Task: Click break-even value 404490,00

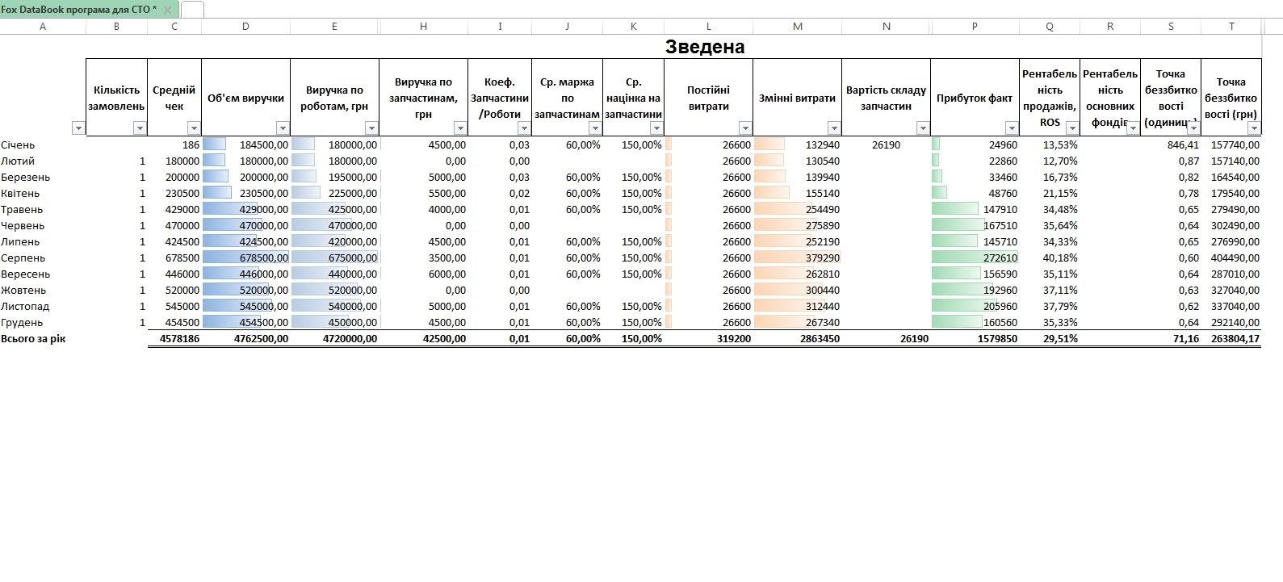Action: coord(1231,258)
